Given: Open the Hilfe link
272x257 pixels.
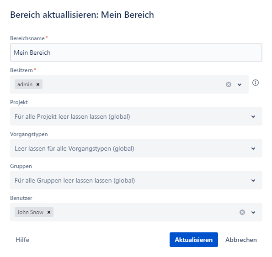Looking at the screenshot, I should tap(22, 240).
